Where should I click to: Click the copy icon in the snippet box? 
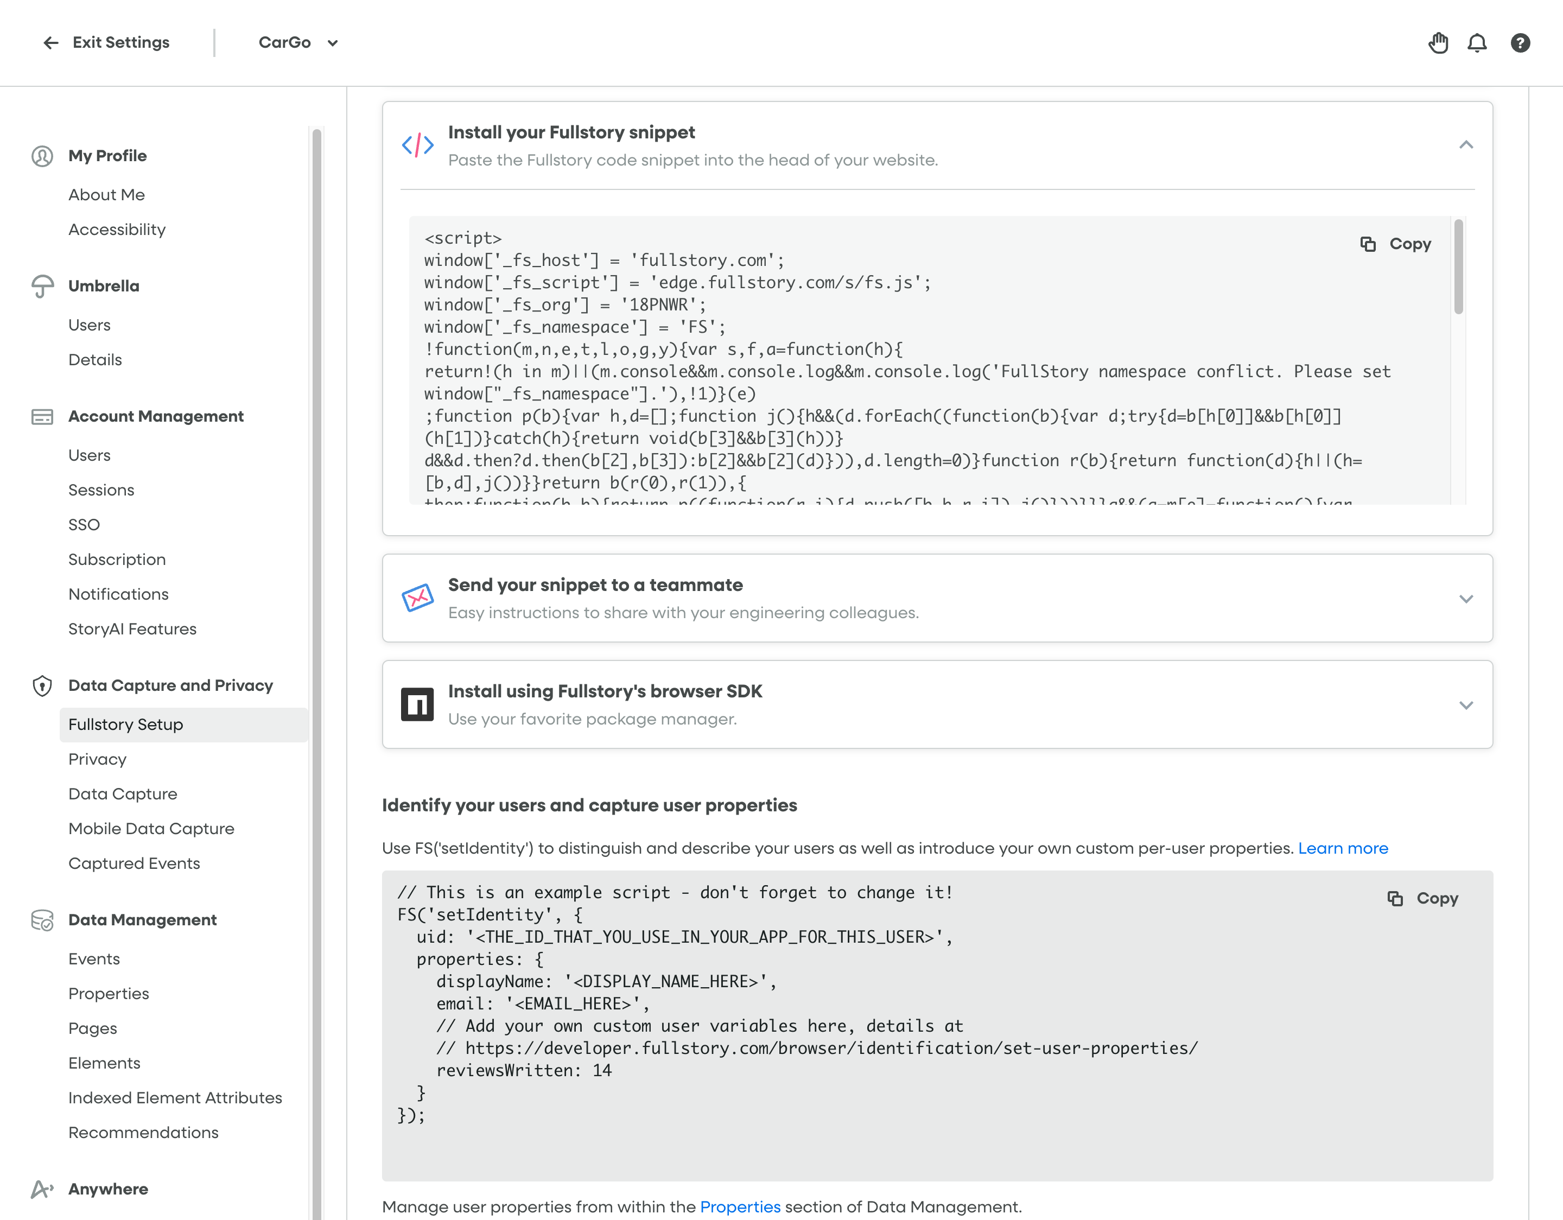(1368, 244)
